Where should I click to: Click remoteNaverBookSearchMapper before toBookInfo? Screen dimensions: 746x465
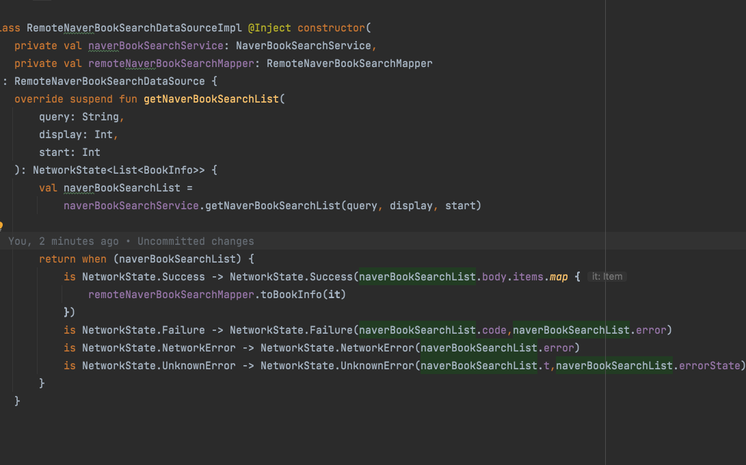click(171, 295)
